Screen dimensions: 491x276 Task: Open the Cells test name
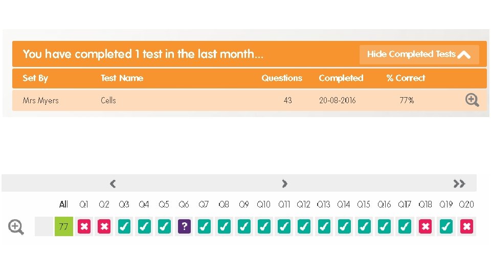pos(108,101)
